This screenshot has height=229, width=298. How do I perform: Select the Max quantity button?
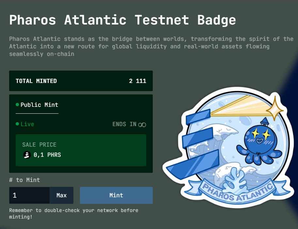coord(62,195)
